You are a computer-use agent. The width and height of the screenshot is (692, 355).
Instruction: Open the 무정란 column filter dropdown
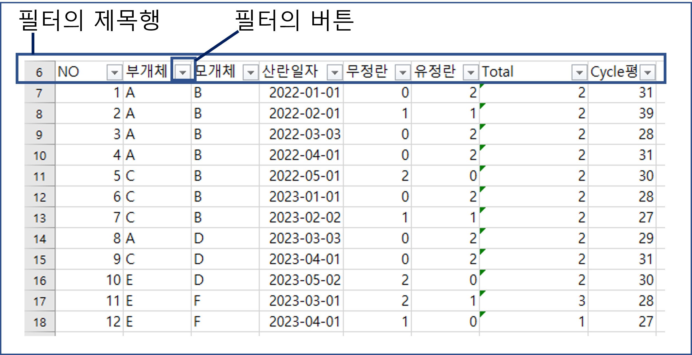click(x=403, y=73)
